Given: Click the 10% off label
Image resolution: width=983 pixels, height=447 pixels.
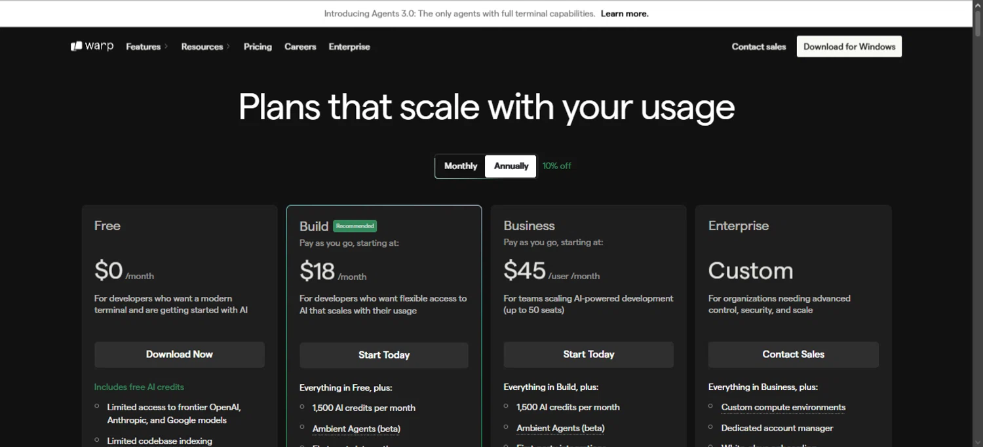Looking at the screenshot, I should click(556, 166).
